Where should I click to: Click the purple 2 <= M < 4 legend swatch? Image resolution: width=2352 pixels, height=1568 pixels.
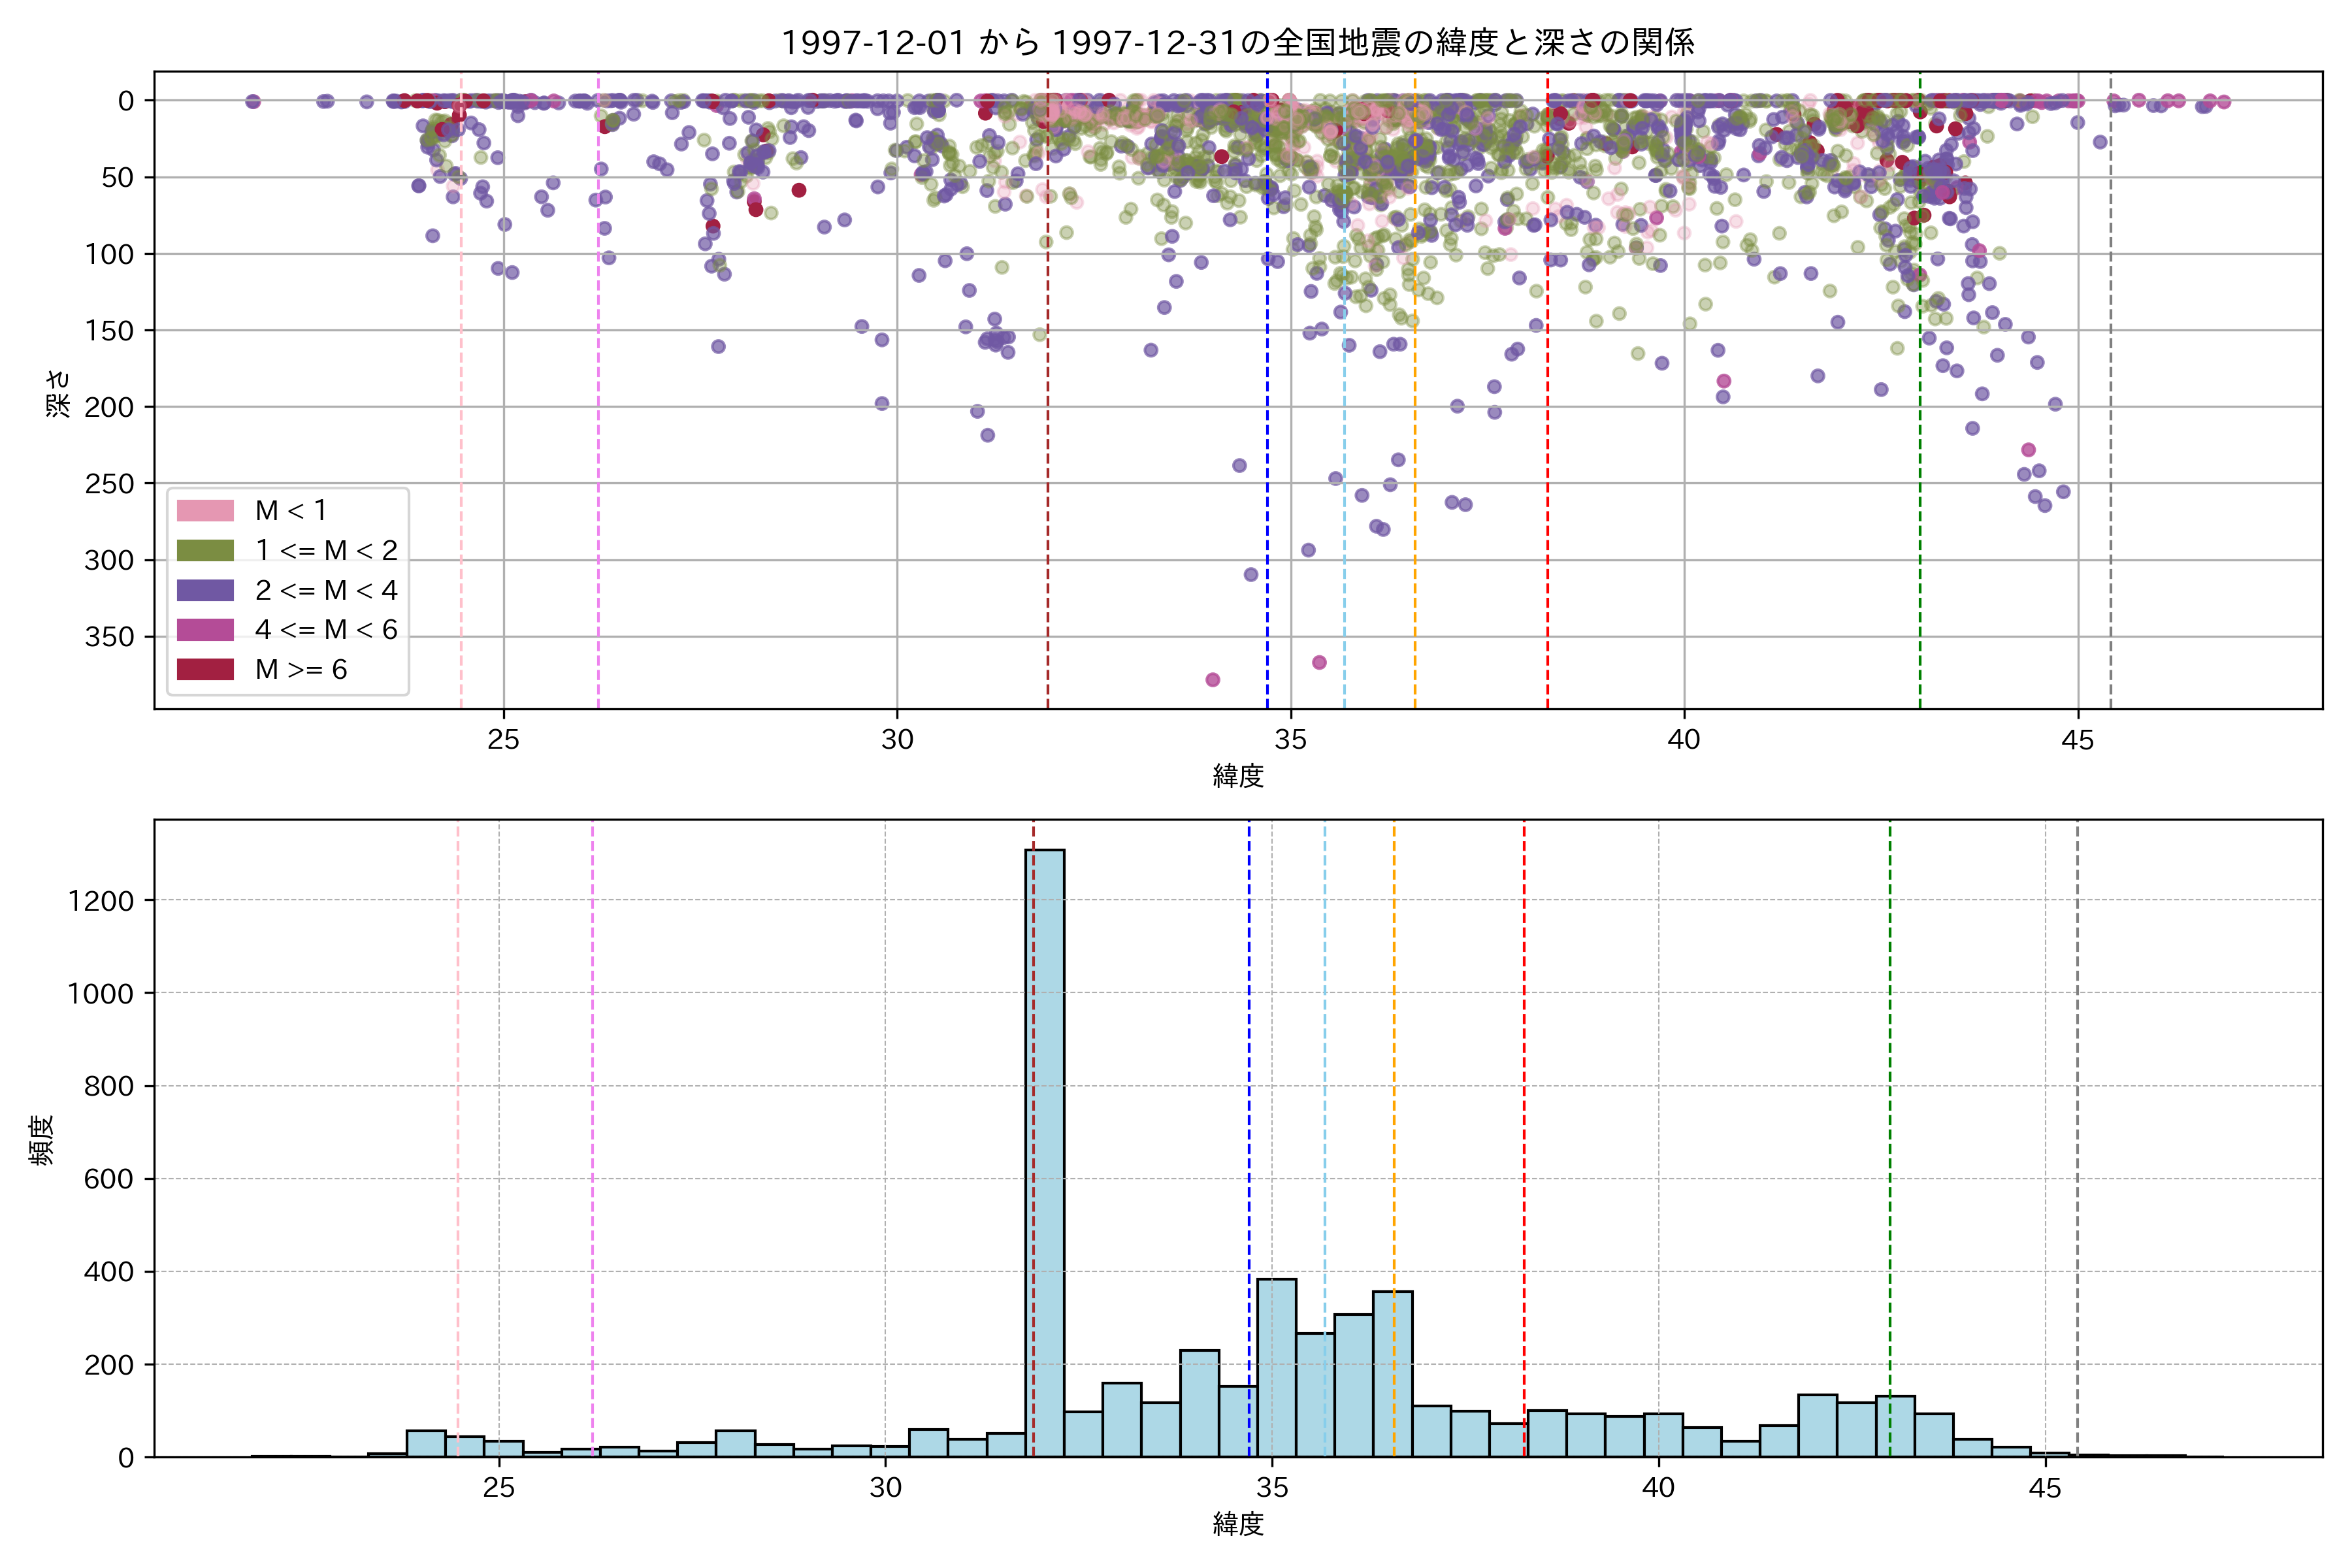205,590
